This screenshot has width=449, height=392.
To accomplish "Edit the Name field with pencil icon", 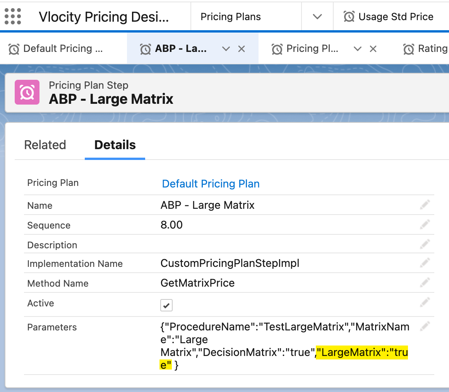I will (x=425, y=205).
